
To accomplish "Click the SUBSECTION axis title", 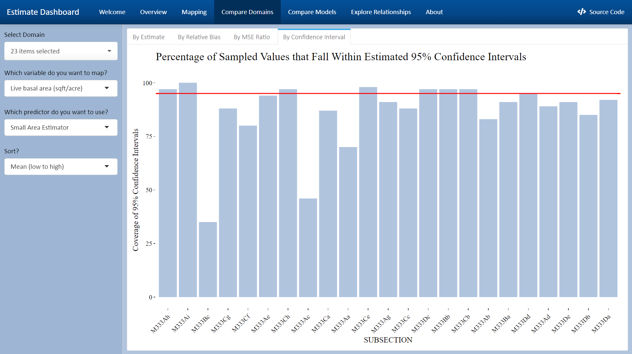I will (388, 340).
